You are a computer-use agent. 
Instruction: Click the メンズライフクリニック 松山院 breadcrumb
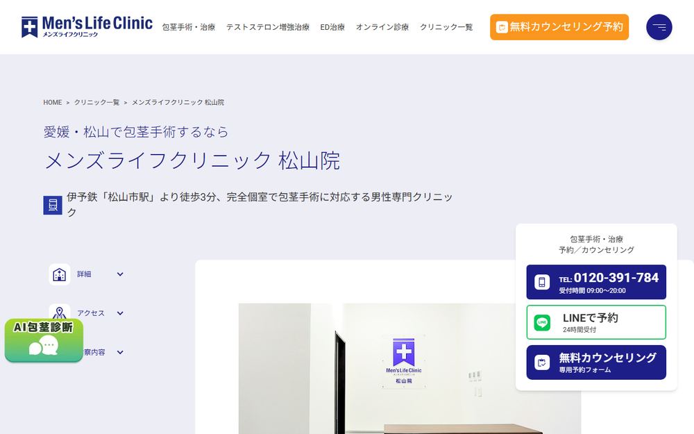click(178, 102)
